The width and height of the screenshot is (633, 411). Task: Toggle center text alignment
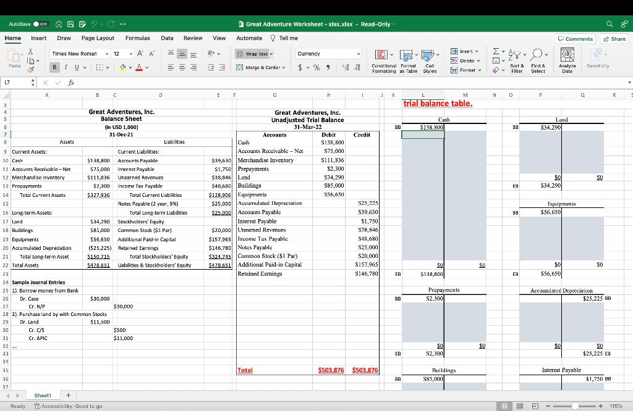(182, 67)
